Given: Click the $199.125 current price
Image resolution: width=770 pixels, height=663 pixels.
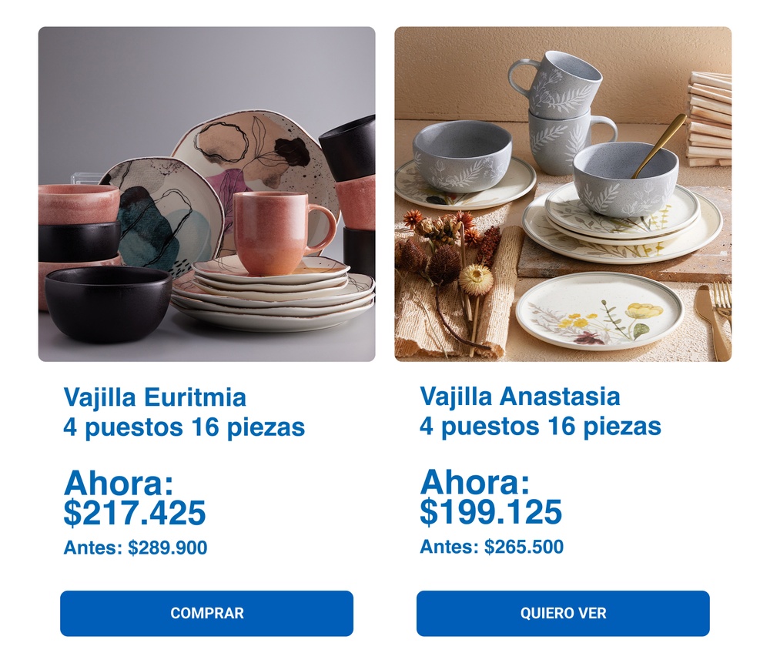Looking at the screenshot, I should coord(491,511).
